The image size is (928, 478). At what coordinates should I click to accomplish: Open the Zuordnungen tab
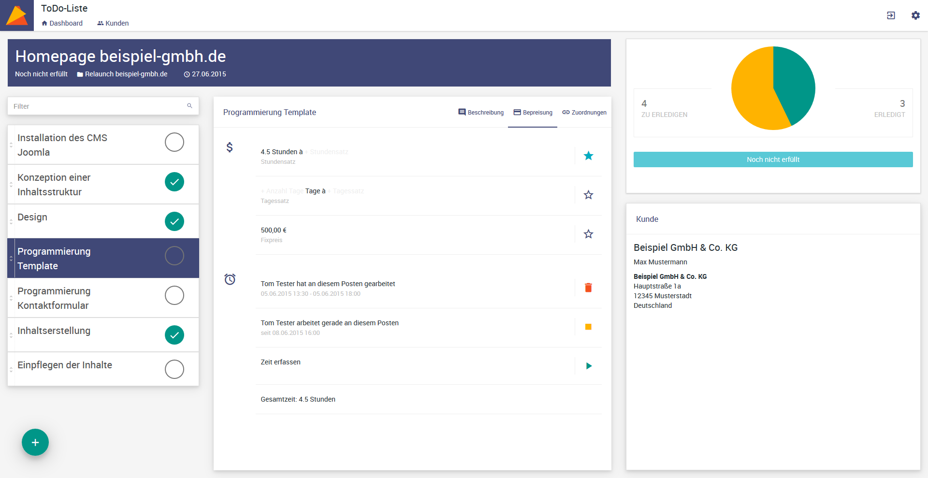tap(584, 113)
